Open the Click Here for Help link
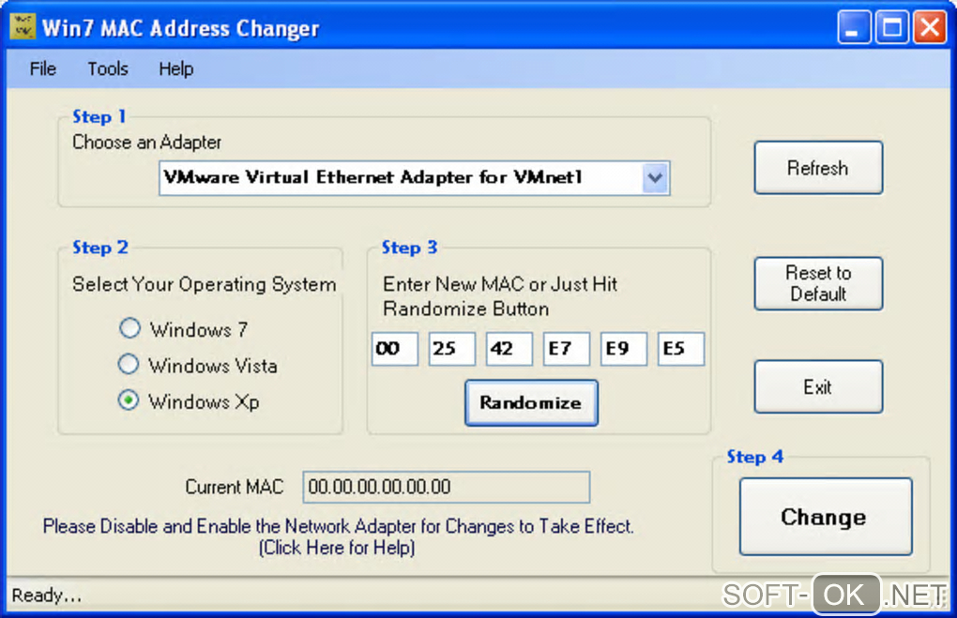This screenshot has height=618, width=957. point(337,548)
